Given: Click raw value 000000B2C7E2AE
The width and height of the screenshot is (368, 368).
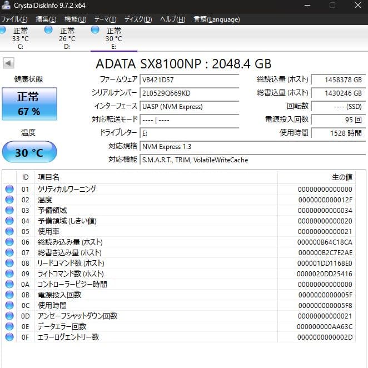Looking at the screenshot, I should coord(325,253).
